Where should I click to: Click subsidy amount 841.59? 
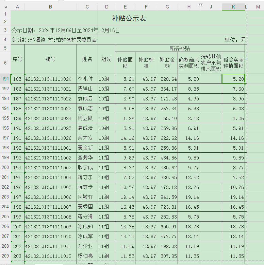pos(167,197)
